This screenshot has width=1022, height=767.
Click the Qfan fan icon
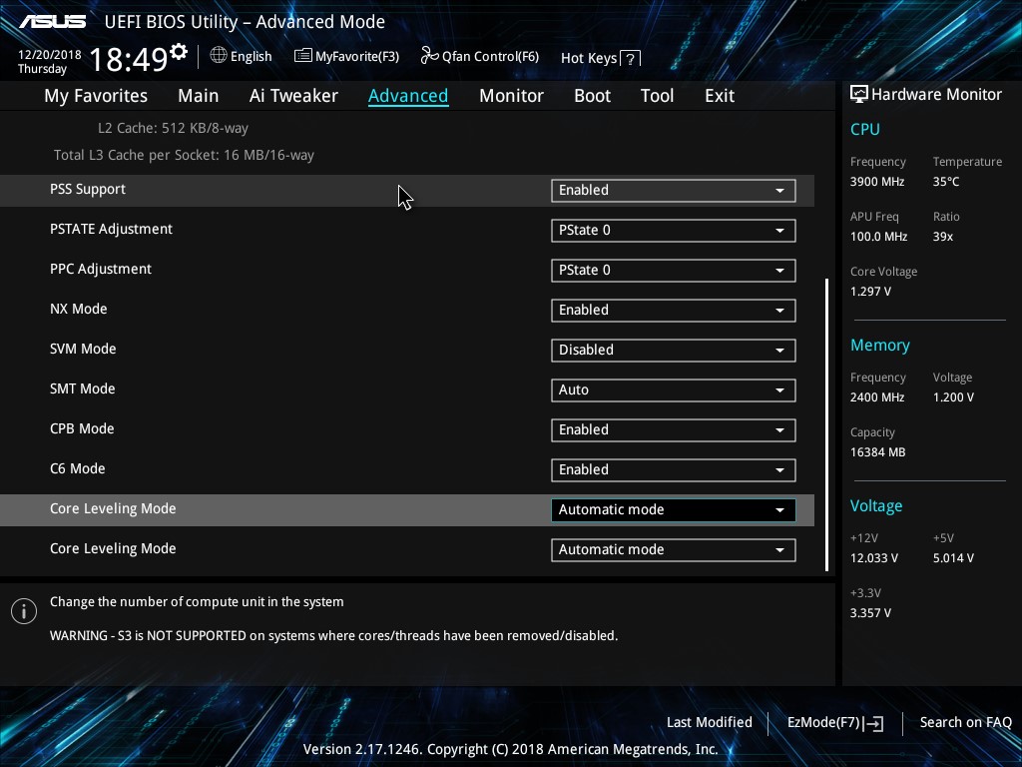pyautogui.click(x=429, y=56)
